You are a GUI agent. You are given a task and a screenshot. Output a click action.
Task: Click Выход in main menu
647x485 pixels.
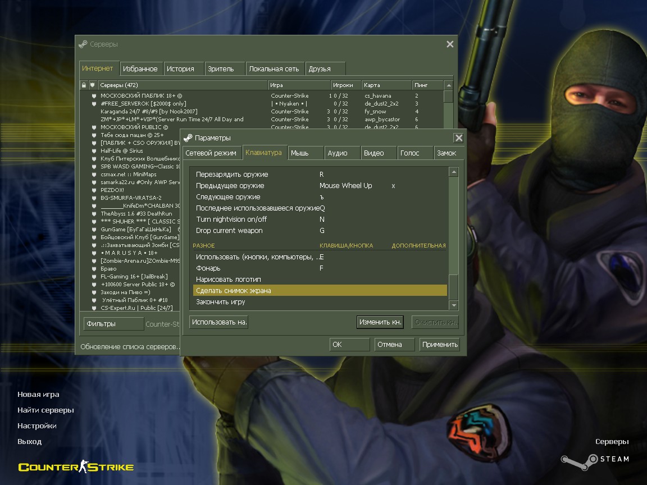pos(30,441)
